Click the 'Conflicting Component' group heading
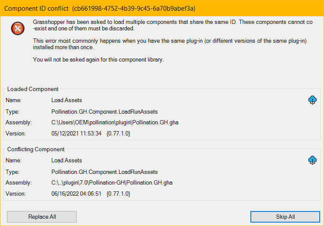Screen dimensions: 324x226 point(36,149)
